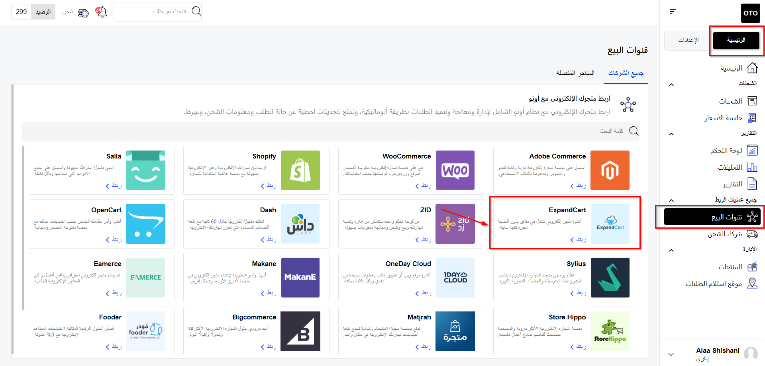The width and height of the screenshot is (765, 366).
Task: Switch to الرئيسية main tab button
Action: coord(736,40)
